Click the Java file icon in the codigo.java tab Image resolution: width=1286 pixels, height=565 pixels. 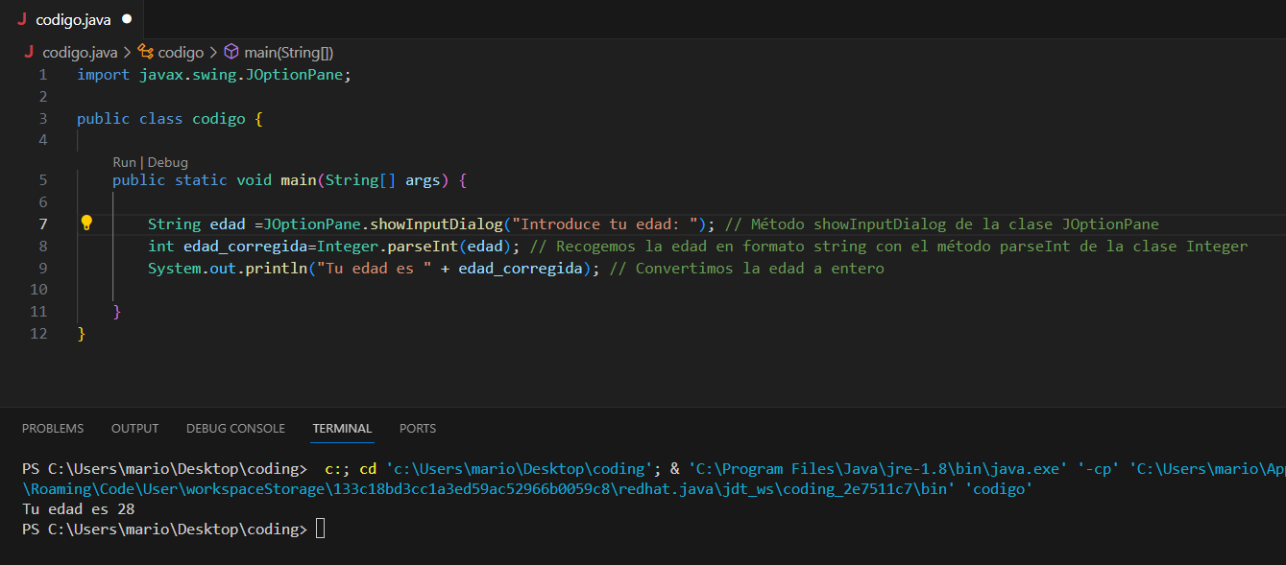[22, 19]
